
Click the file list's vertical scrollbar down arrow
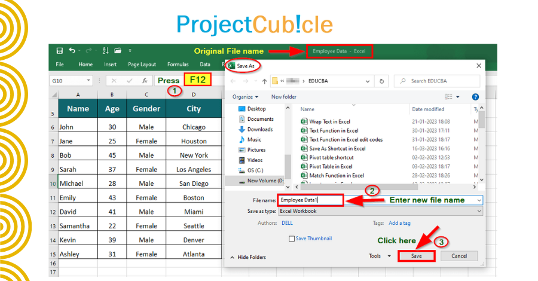point(481,179)
